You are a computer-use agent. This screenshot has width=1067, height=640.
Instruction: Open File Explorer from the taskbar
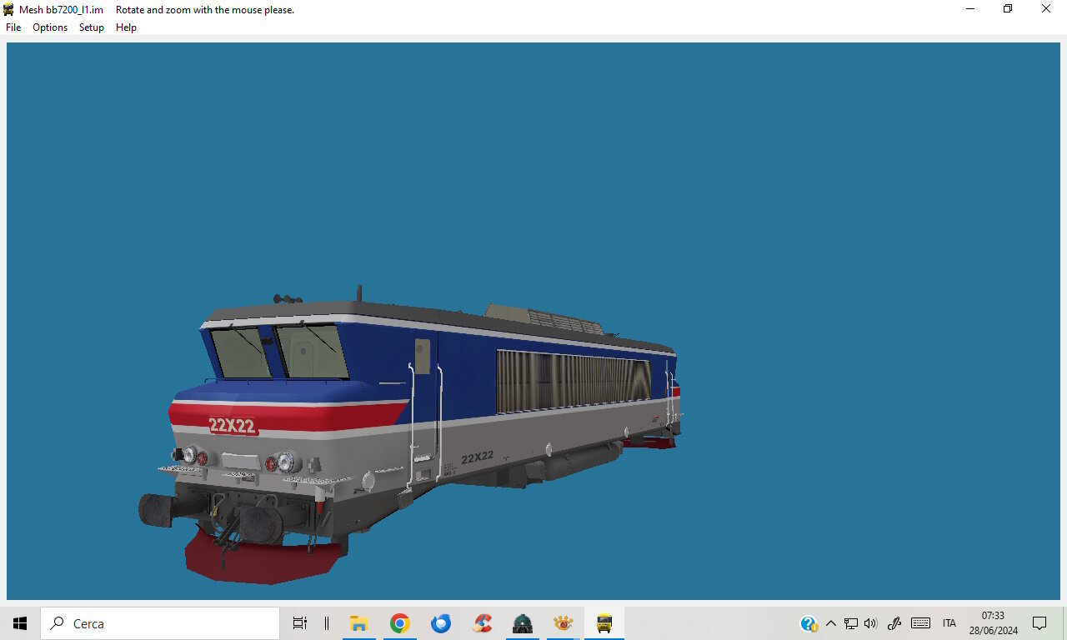coord(359,623)
